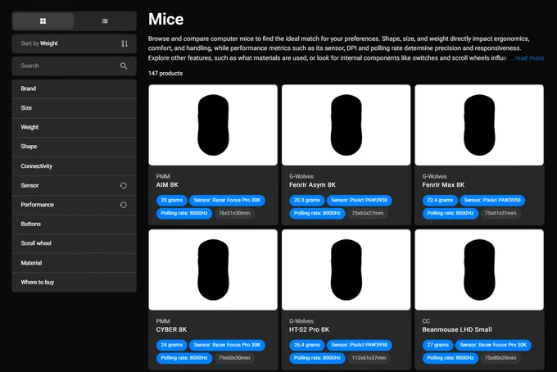
Task: Expand the Where to buy filter
Action: (x=74, y=282)
